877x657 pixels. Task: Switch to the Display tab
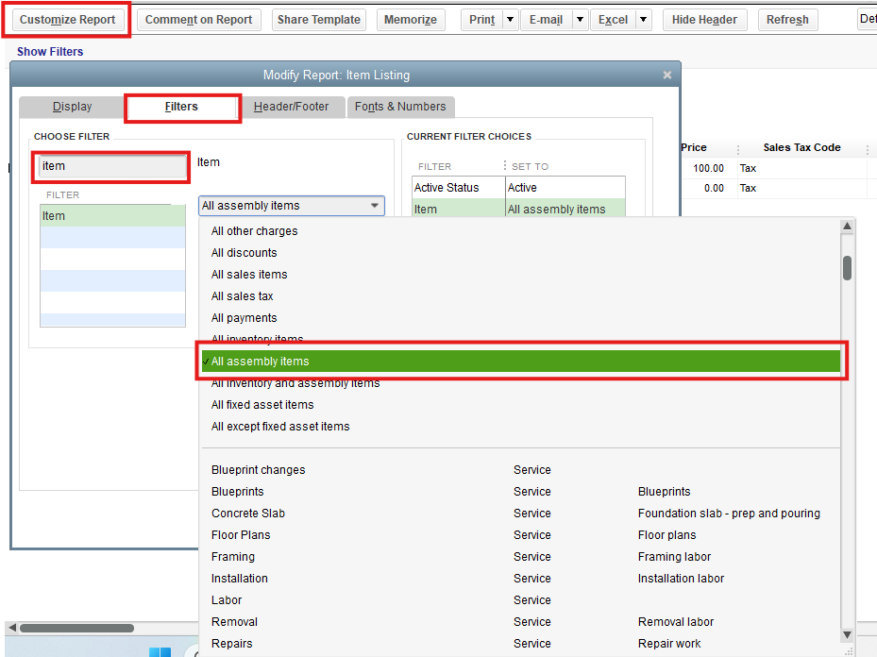click(x=72, y=107)
